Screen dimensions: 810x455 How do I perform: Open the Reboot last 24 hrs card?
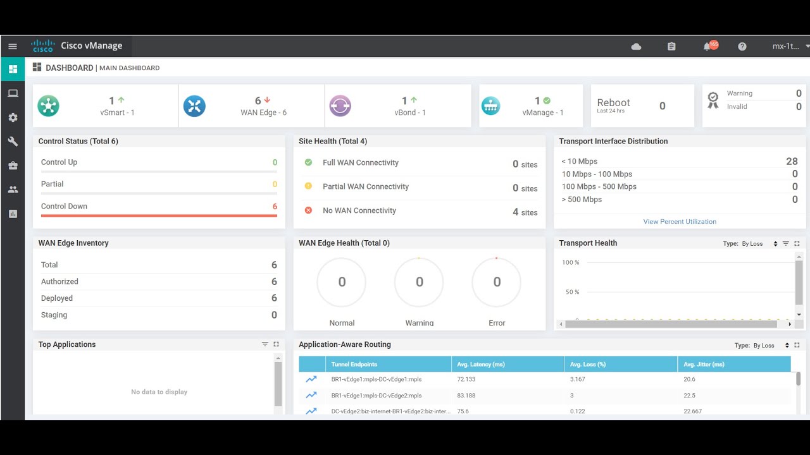(642, 106)
